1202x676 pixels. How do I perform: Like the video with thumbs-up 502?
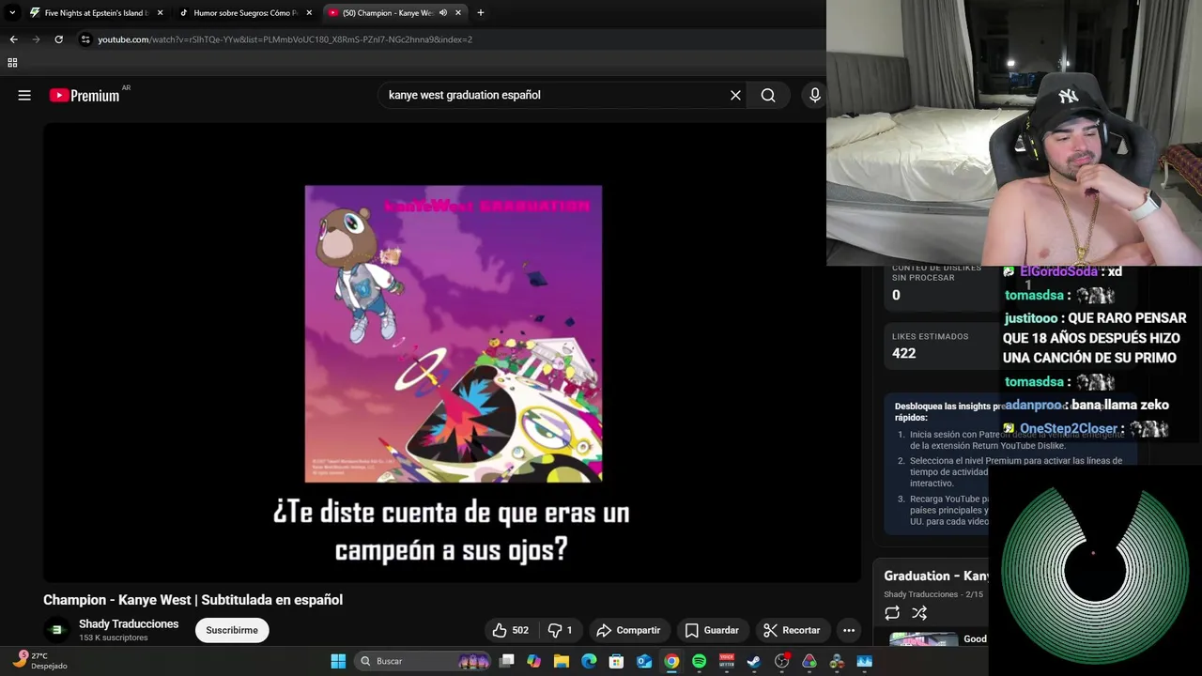pyautogui.click(x=510, y=630)
